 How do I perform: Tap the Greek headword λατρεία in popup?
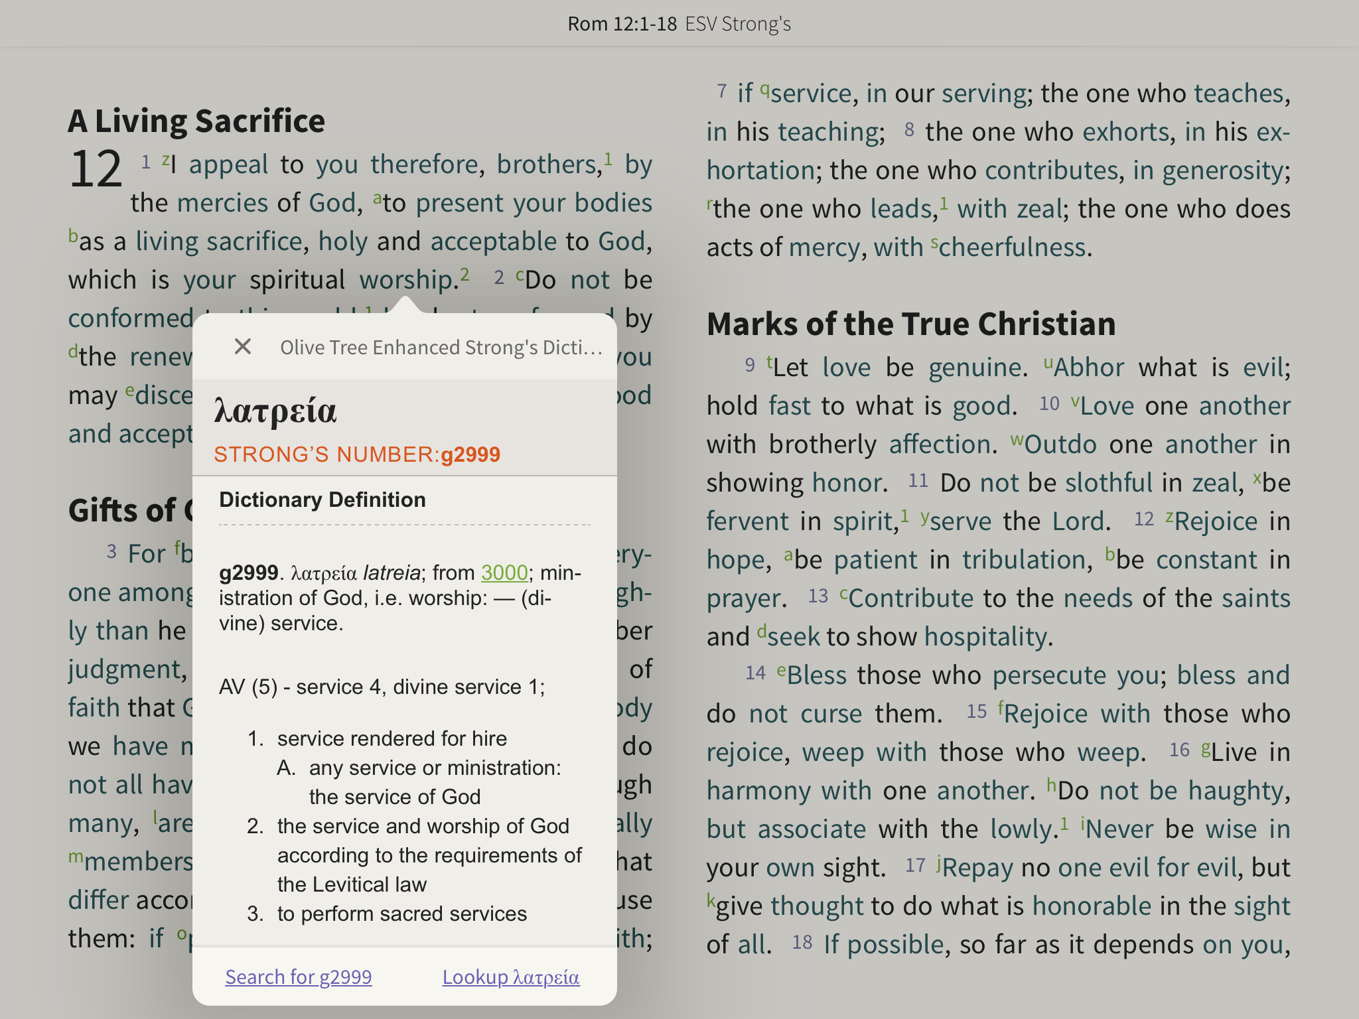tap(275, 411)
